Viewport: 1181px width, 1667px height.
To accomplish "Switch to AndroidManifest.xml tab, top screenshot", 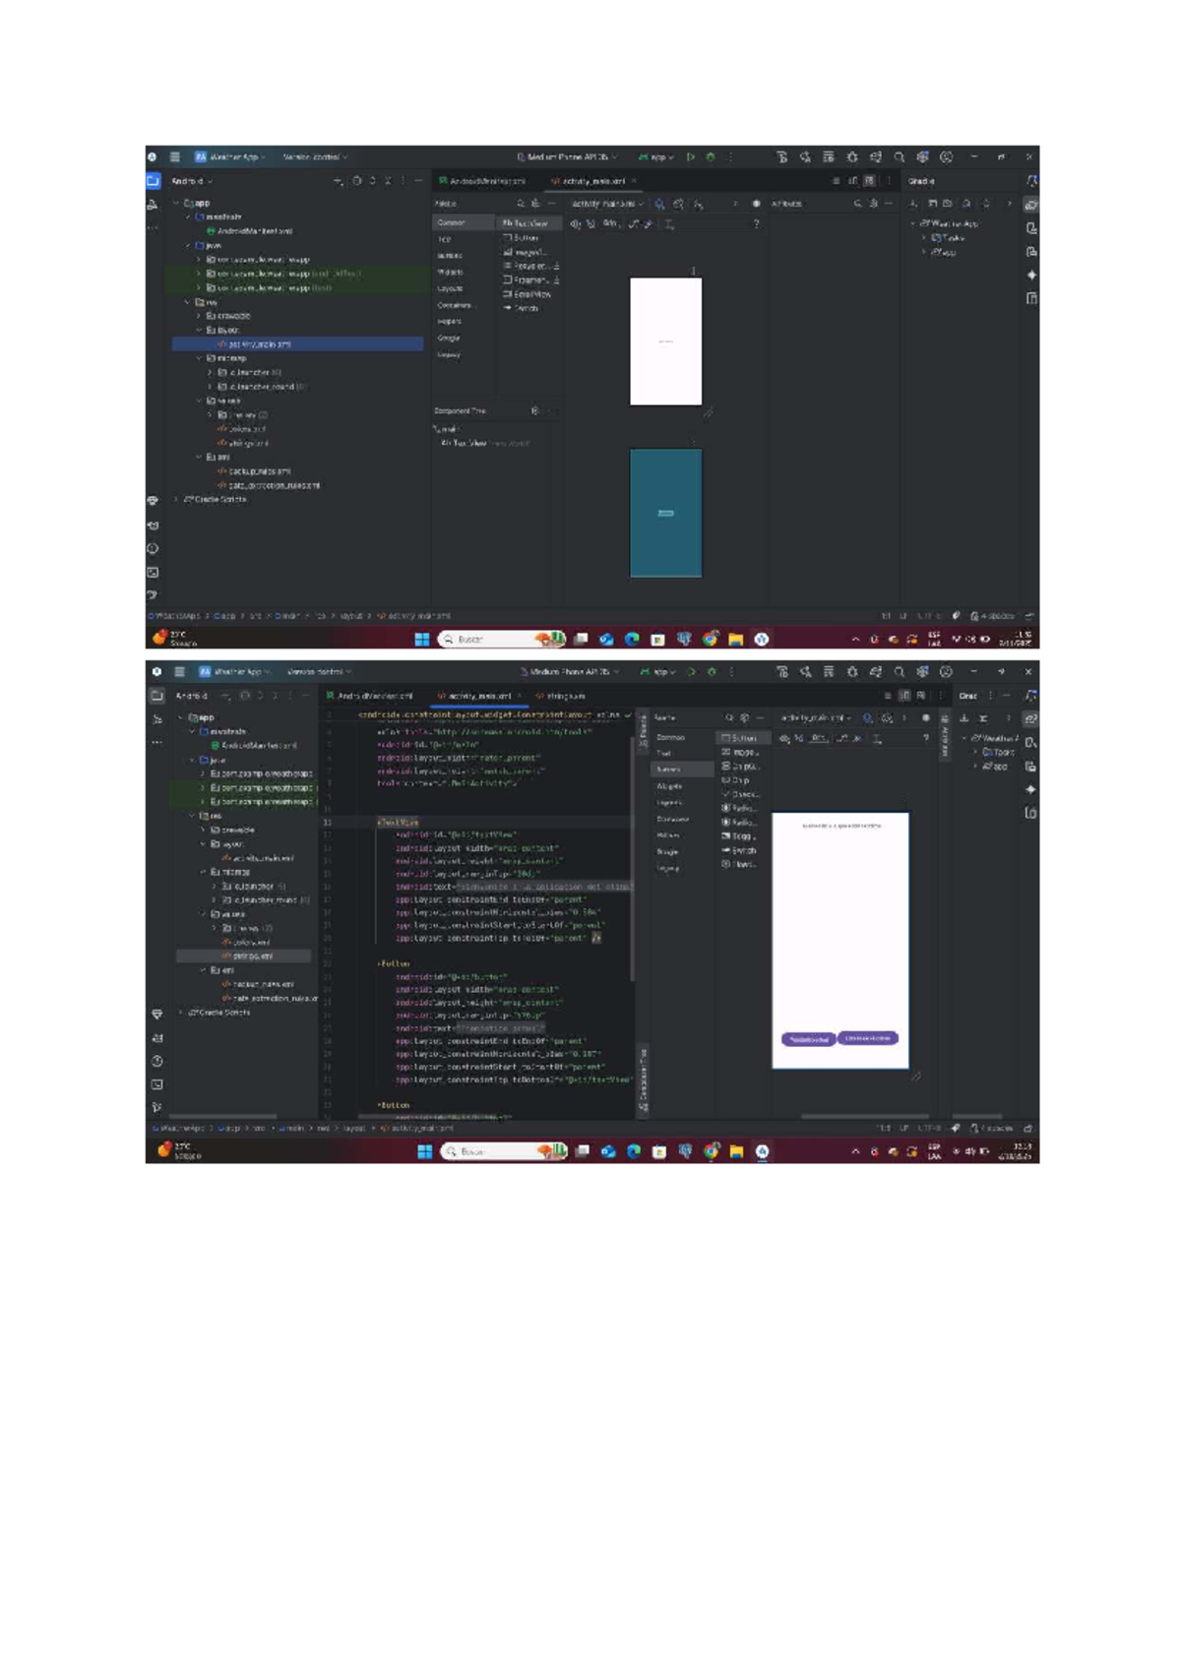I will 482,181.
